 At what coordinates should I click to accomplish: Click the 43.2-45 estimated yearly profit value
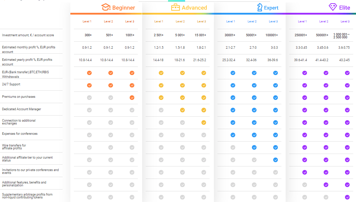(x=345, y=60)
